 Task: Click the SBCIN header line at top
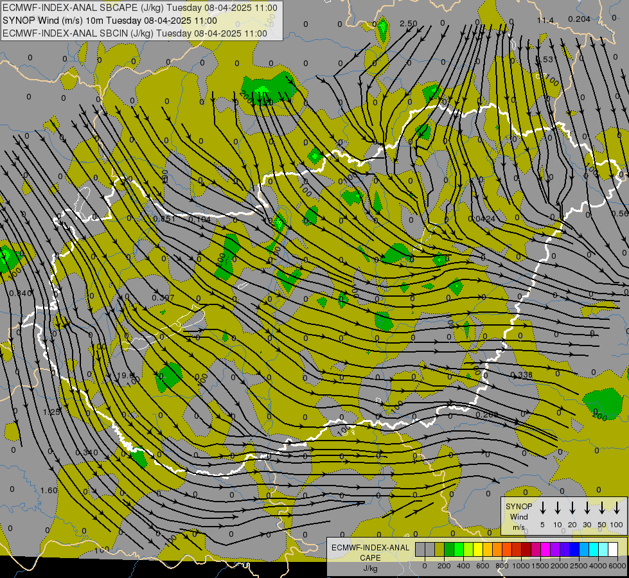pos(135,33)
